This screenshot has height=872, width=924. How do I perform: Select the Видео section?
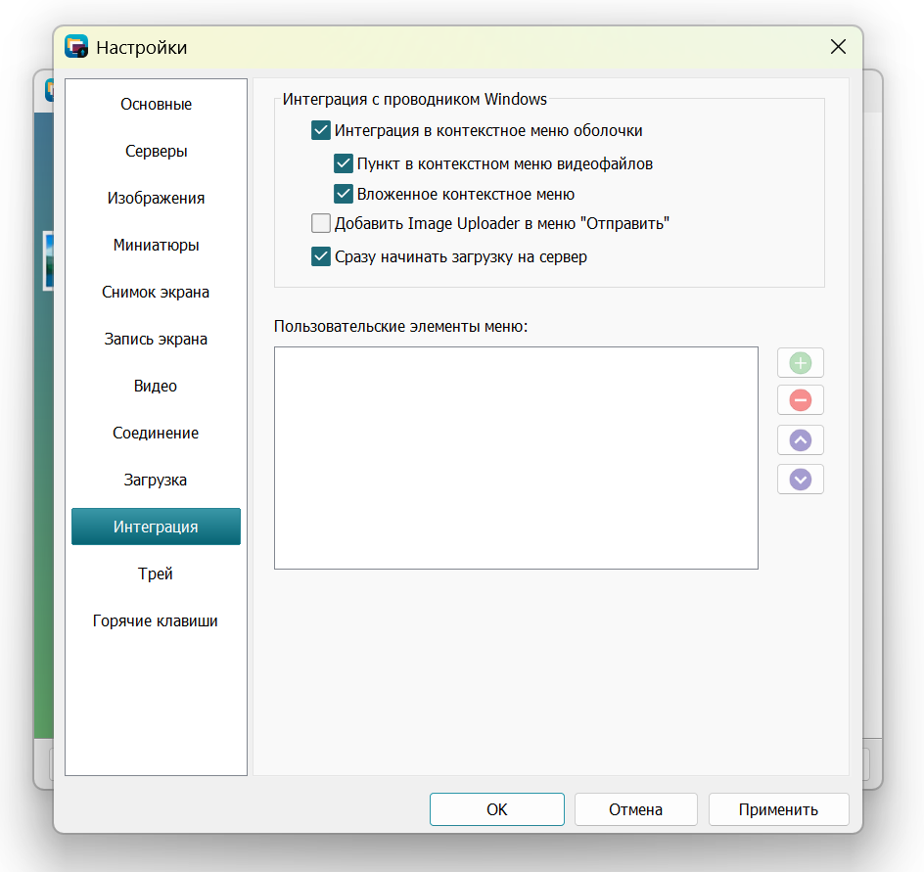coord(157,386)
